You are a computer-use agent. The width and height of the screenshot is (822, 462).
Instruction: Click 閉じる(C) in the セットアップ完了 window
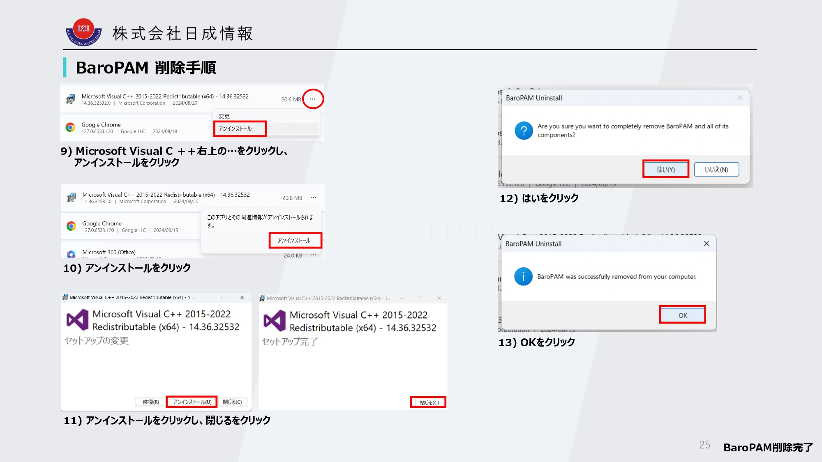point(429,402)
